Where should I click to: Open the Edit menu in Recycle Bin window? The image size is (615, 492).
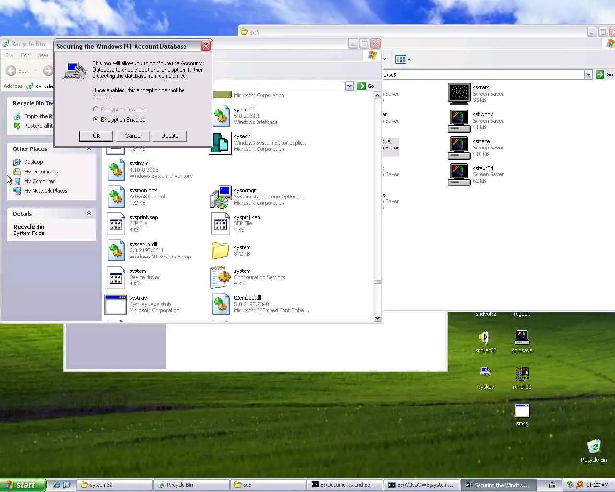[25, 55]
